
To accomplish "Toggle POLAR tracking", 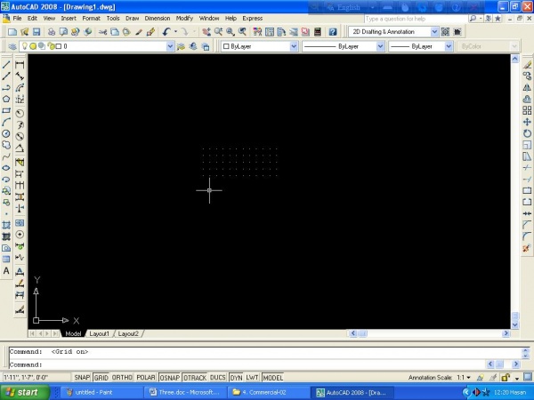I will click(146, 378).
